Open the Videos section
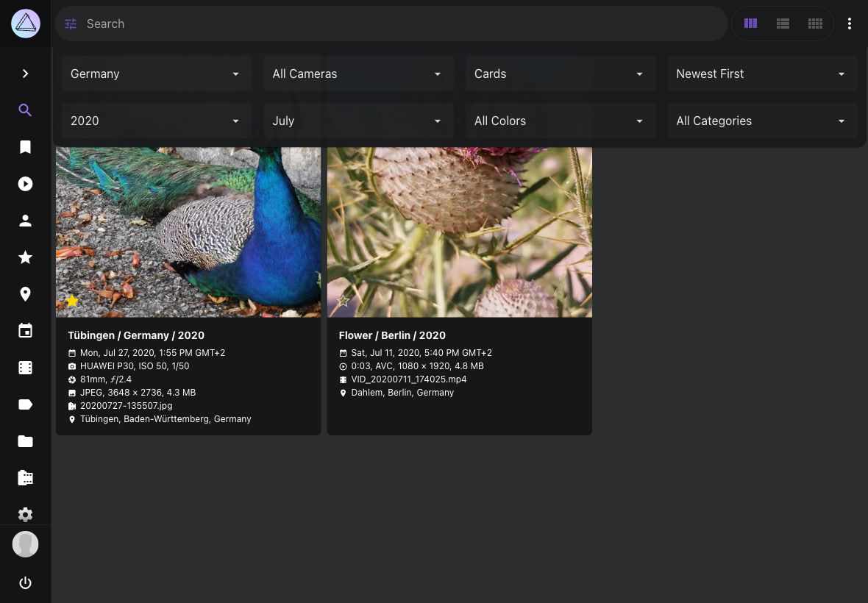 click(x=26, y=184)
